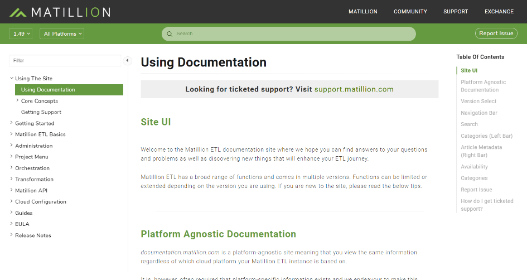Expand the EULA chevron

pyautogui.click(x=11, y=224)
